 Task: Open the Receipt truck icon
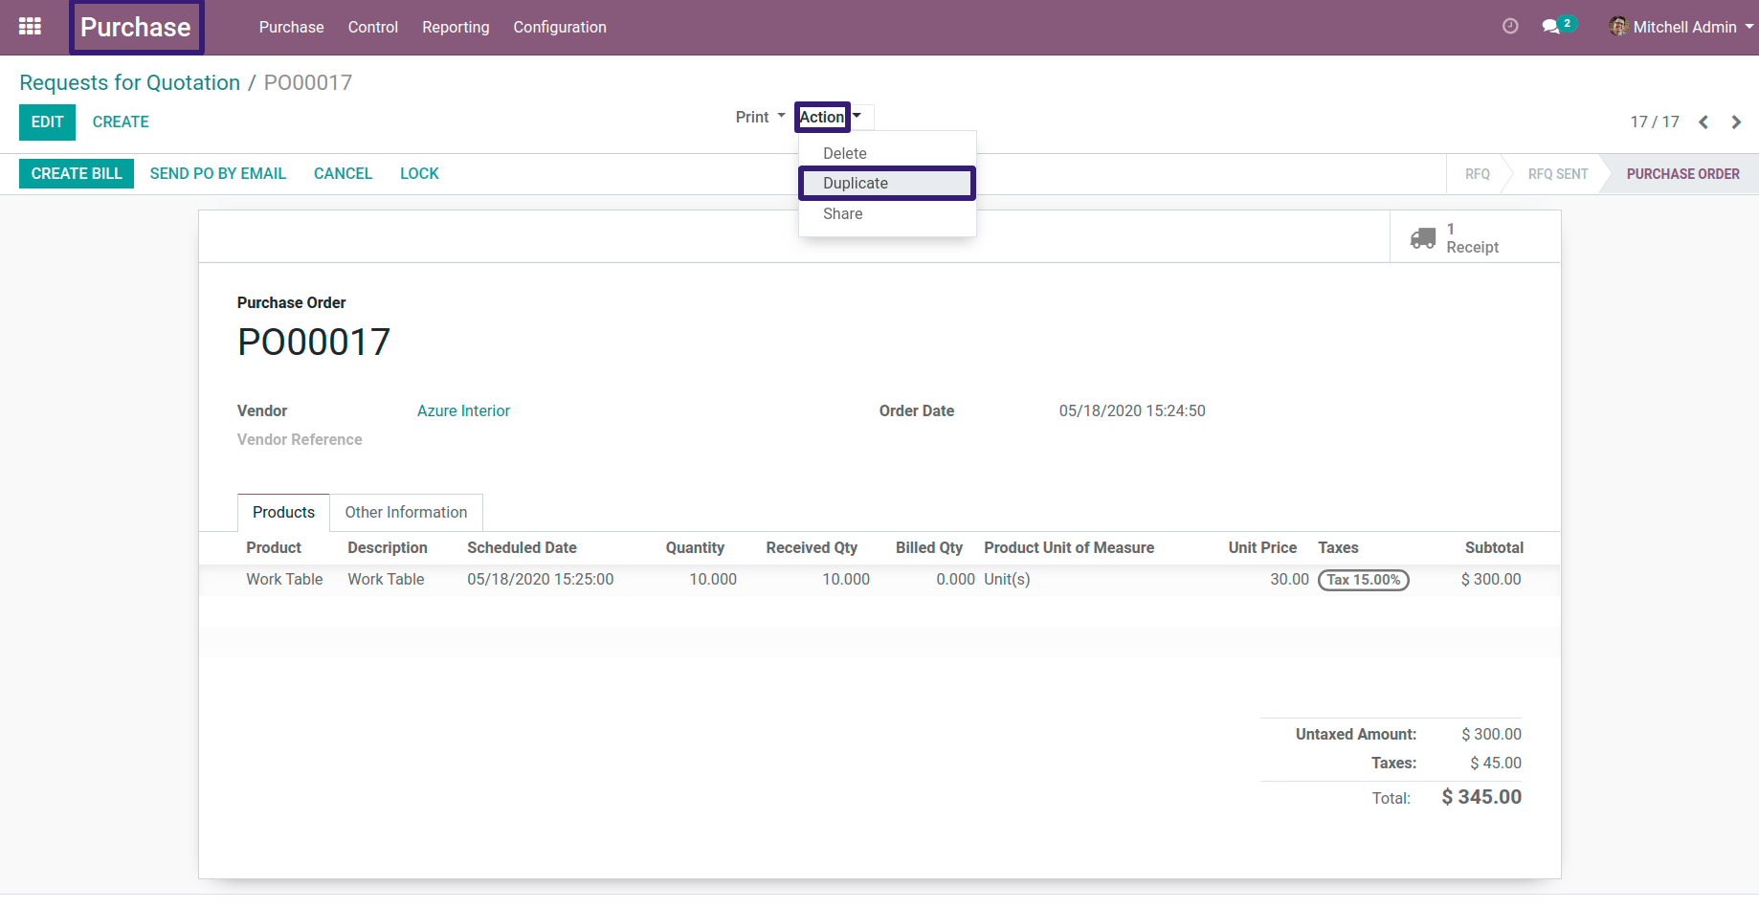[1423, 237]
